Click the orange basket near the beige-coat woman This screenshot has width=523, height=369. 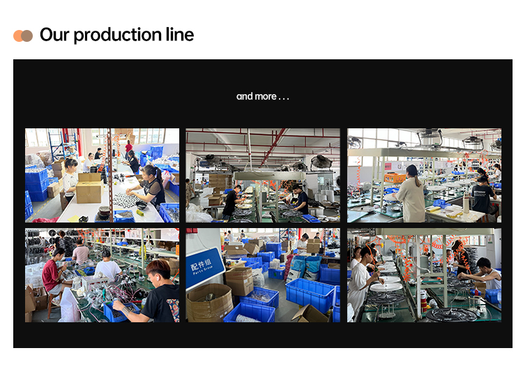[395, 179]
